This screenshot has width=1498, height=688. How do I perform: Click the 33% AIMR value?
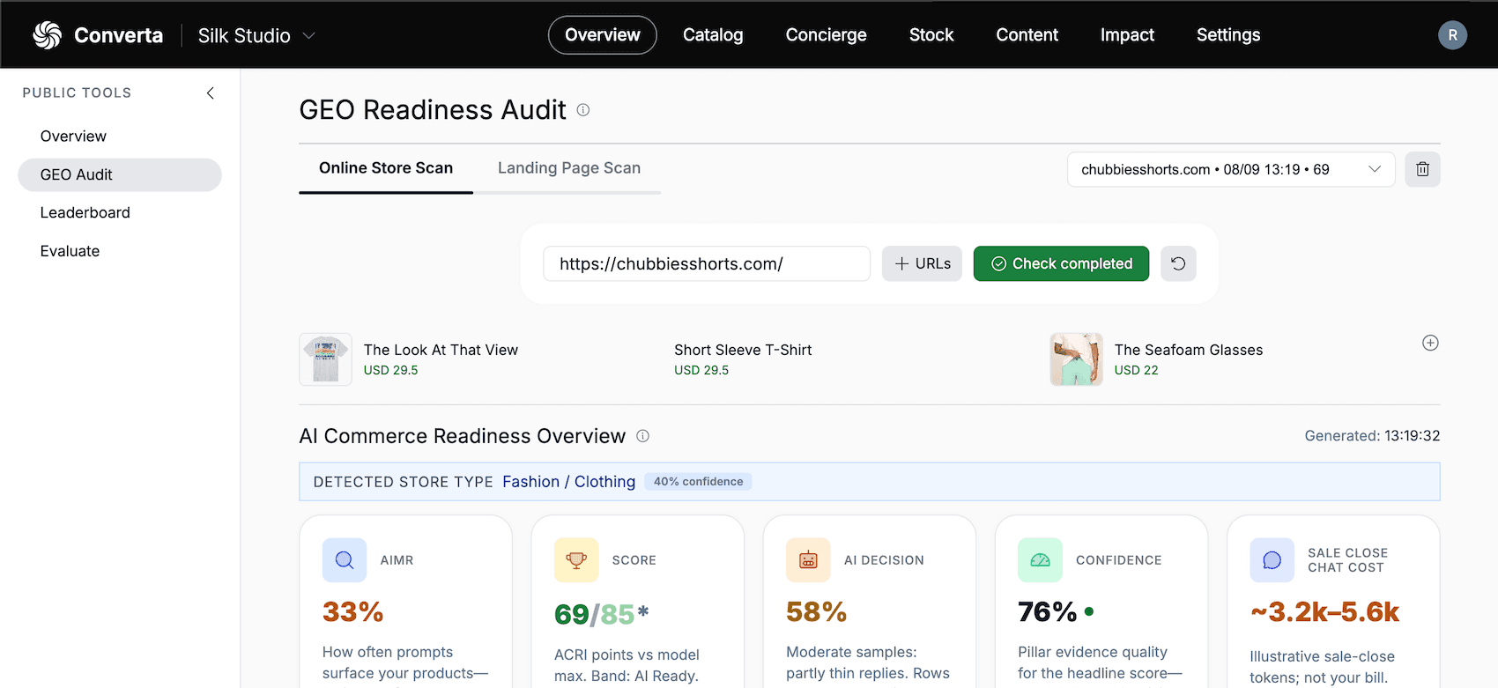click(352, 611)
